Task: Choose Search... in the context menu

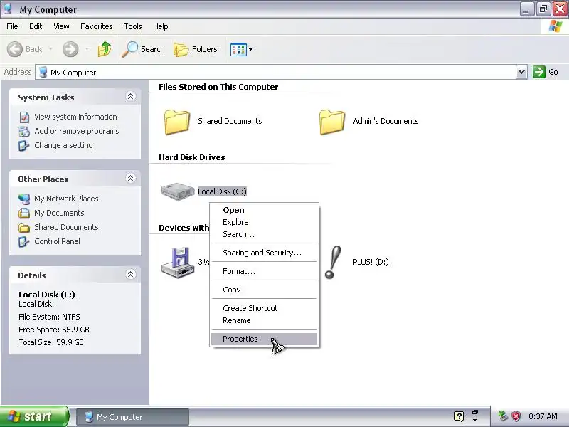Action: click(x=264, y=234)
